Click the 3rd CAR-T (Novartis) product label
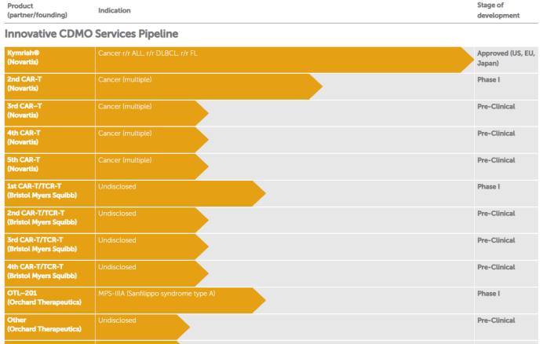The height and width of the screenshot is (344, 543). (x=26, y=111)
